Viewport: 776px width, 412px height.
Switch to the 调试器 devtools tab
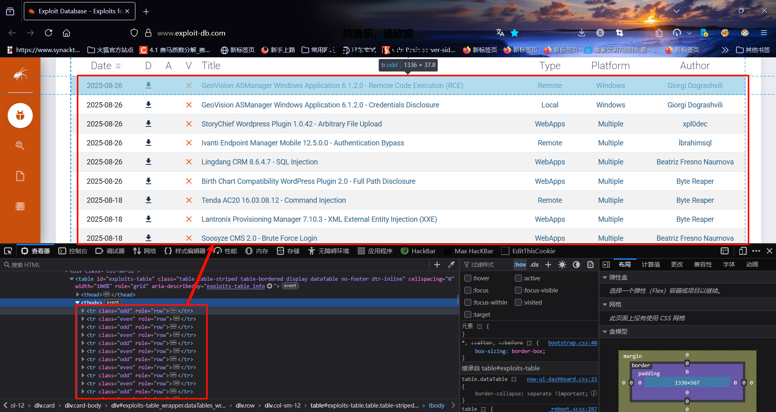click(110, 251)
